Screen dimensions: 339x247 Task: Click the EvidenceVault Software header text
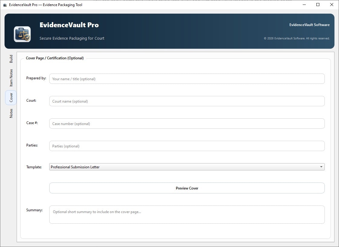pyautogui.click(x=309, y=25)
